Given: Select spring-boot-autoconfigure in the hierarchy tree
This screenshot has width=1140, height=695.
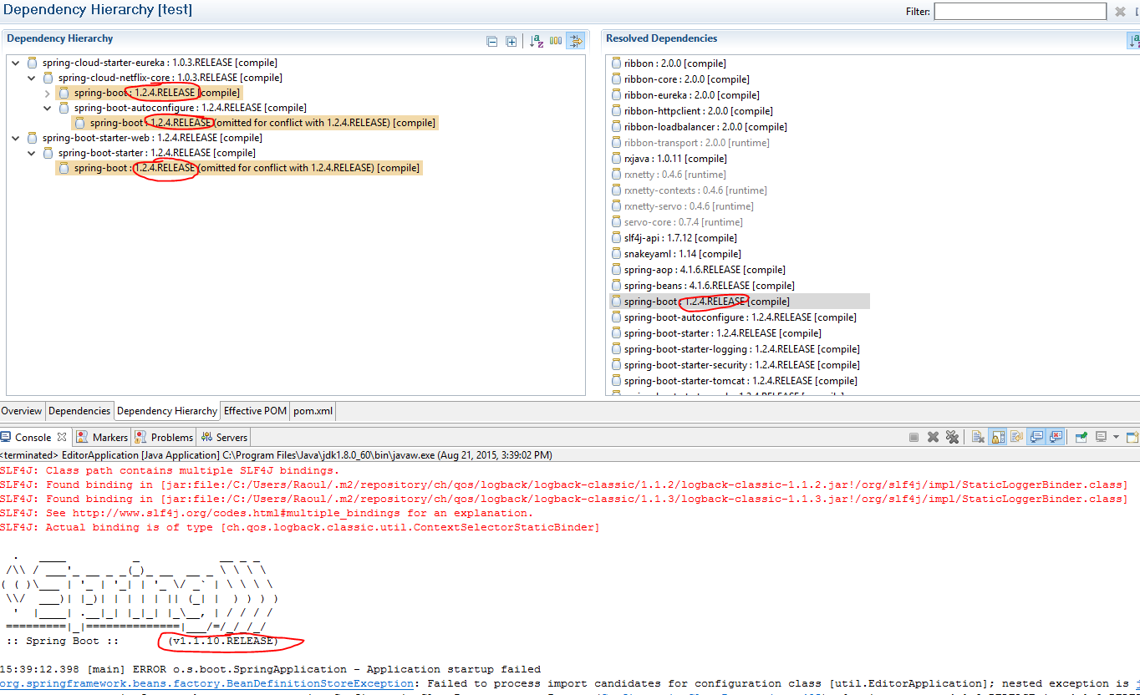Looking at the screenshot, I should (x=182, y=108).
